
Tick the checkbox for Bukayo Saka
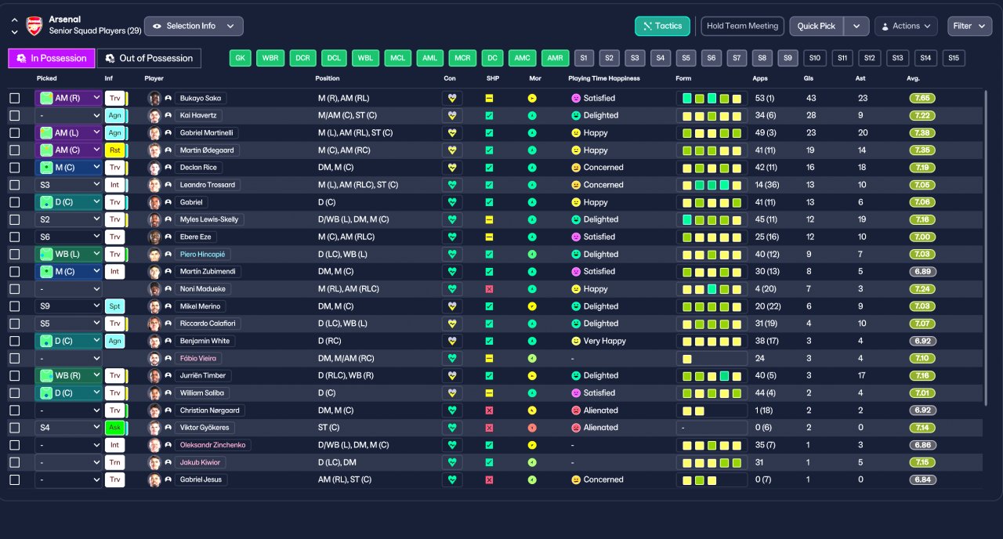(x=15, y=99)
